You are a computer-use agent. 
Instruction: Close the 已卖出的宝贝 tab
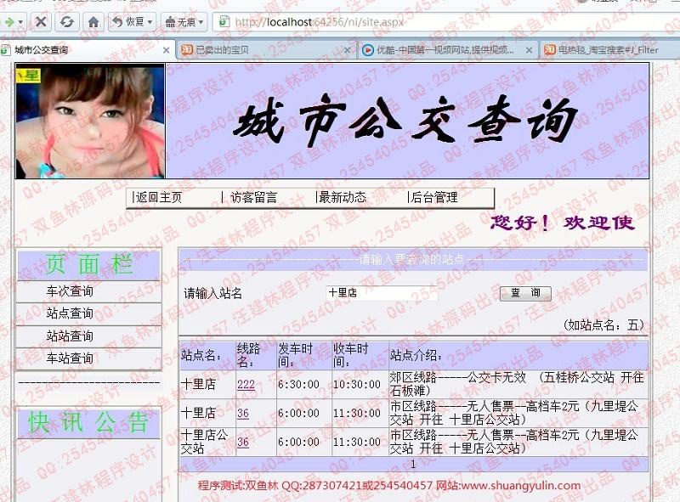click(347, 50)
